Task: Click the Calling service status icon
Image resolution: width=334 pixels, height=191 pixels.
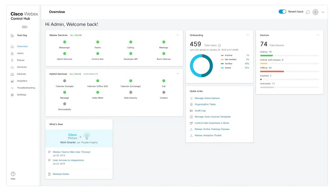Action: 131,42
